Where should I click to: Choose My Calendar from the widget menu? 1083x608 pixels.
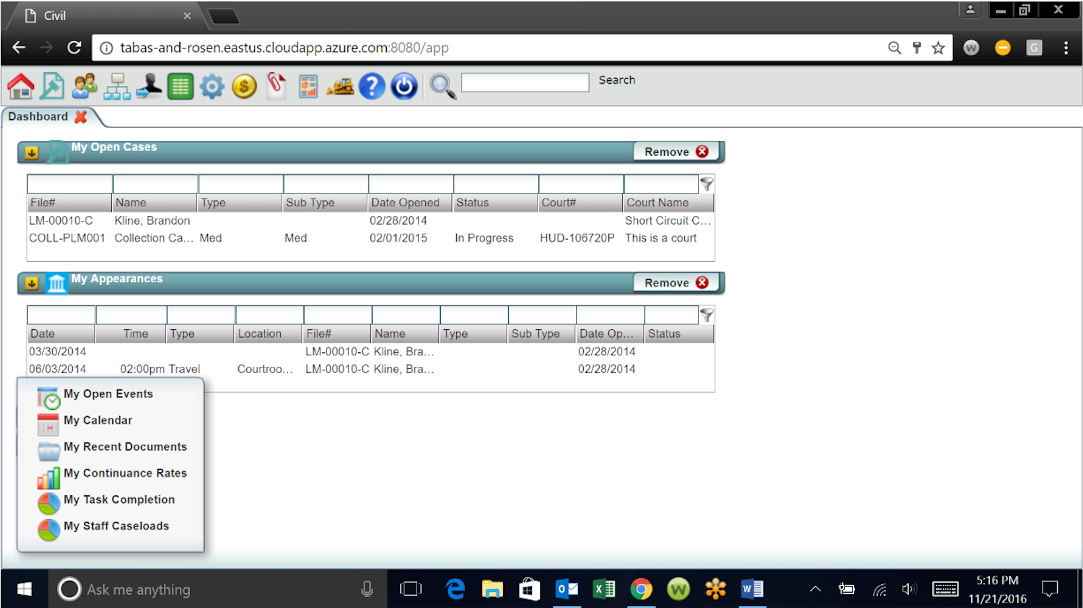tap(97, 420)
